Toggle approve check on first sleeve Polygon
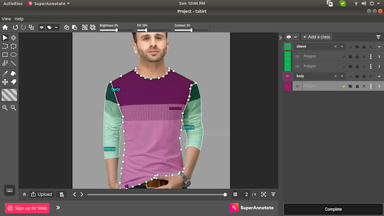The width and height of the screenshot is (384, 216). [x=344, y=57]
